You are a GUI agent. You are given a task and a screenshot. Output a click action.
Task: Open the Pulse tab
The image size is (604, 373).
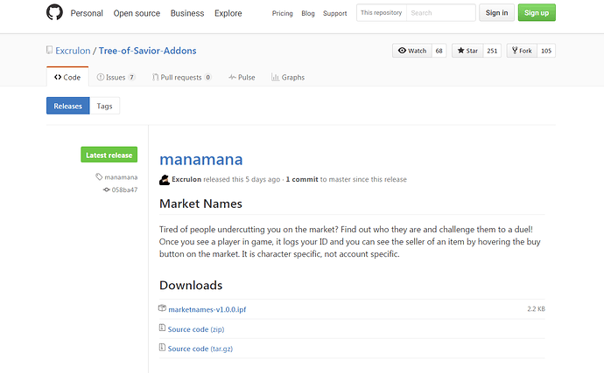click(242, 77)
